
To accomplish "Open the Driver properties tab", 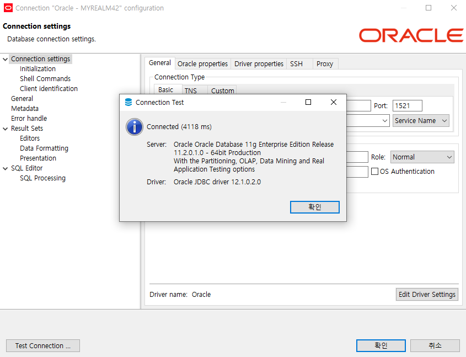I will coord(259,64).
